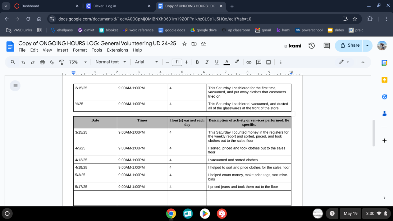Open the Help menu
This screenshot has height=221, width=393.
point(137,50)
